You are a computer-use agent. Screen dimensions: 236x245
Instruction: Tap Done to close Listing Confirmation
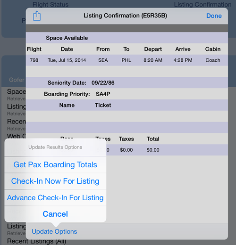pos(214,16)
